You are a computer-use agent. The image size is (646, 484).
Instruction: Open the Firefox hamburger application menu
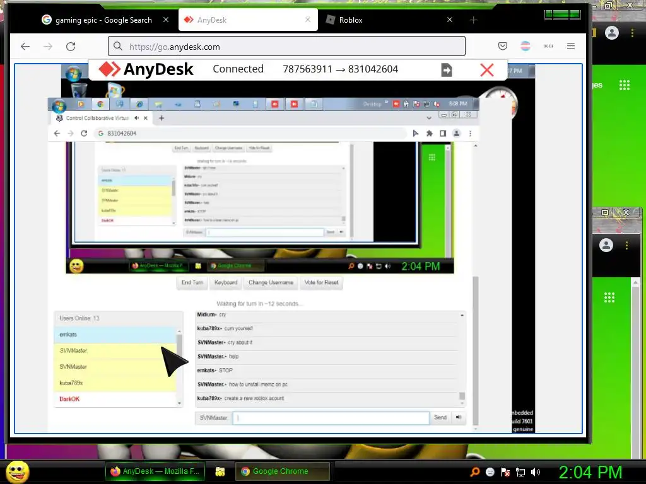(570, 46)
